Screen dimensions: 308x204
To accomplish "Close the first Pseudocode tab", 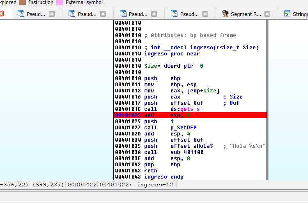I will pos(52,14).
